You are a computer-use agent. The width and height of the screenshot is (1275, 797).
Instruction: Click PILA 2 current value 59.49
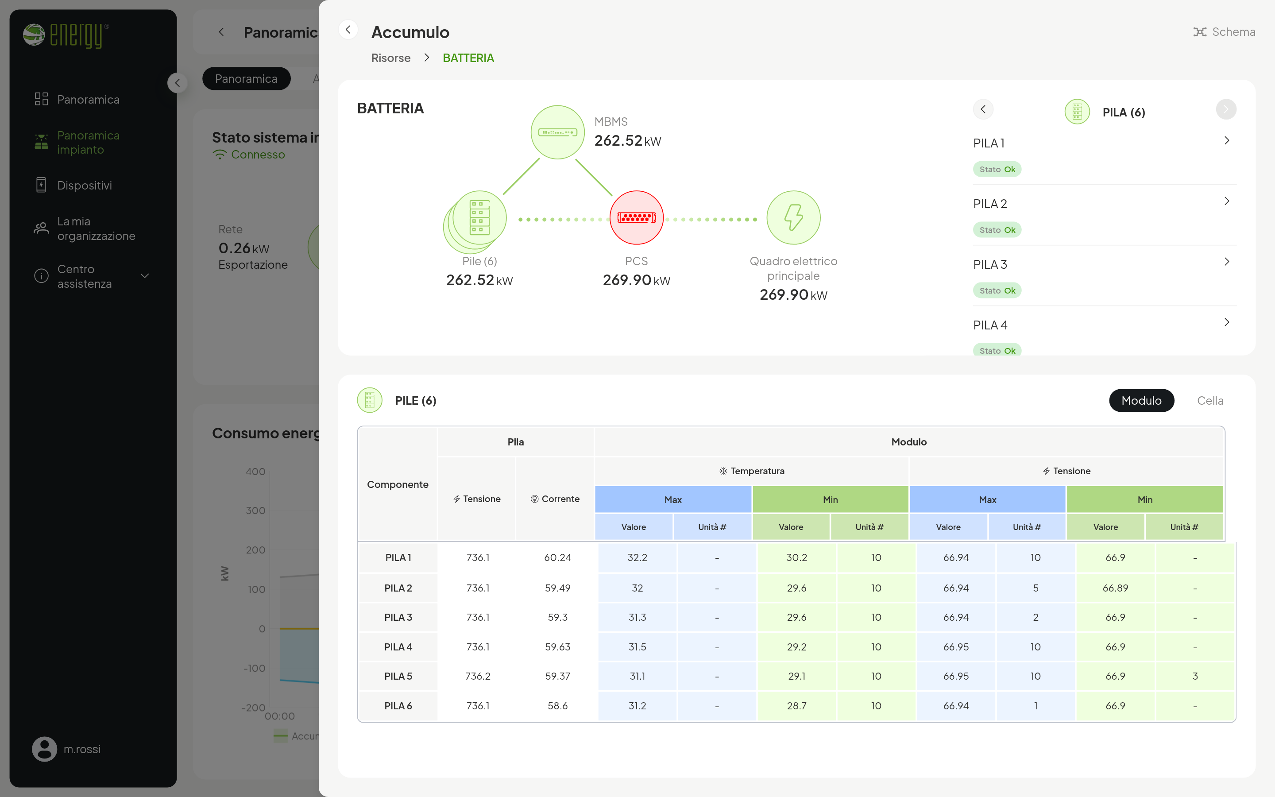(557, 588)
